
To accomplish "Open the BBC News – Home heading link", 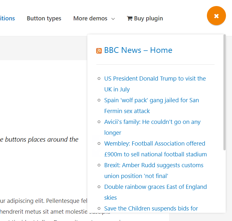I will pos(138,50).
